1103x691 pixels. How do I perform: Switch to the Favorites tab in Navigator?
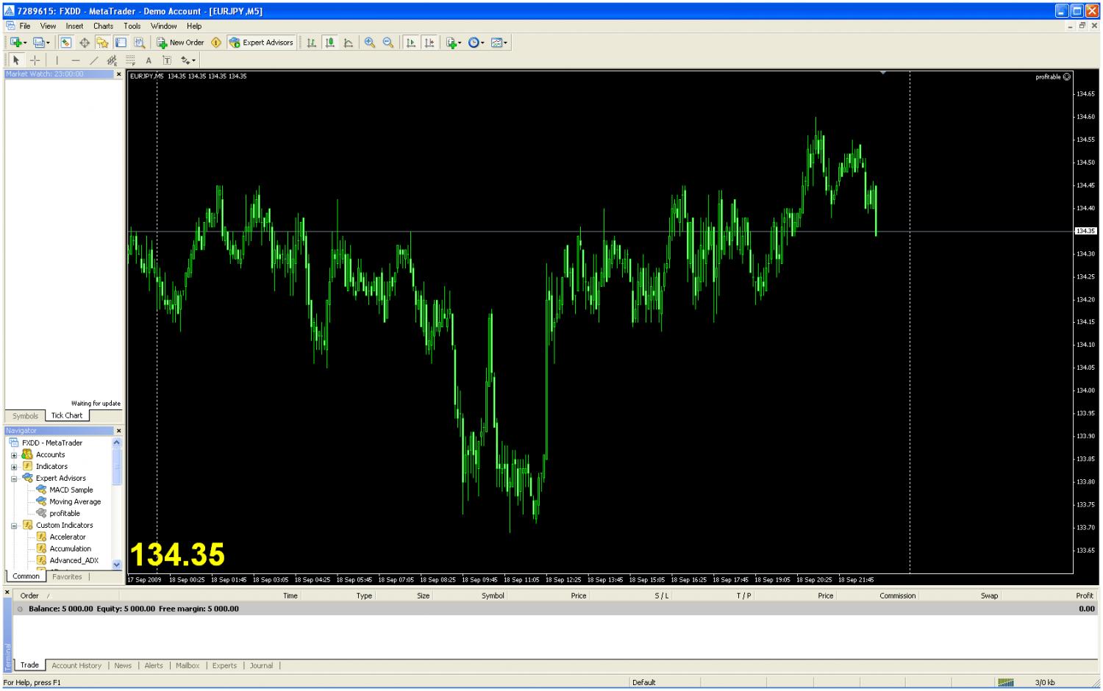[x=67, y=577]
